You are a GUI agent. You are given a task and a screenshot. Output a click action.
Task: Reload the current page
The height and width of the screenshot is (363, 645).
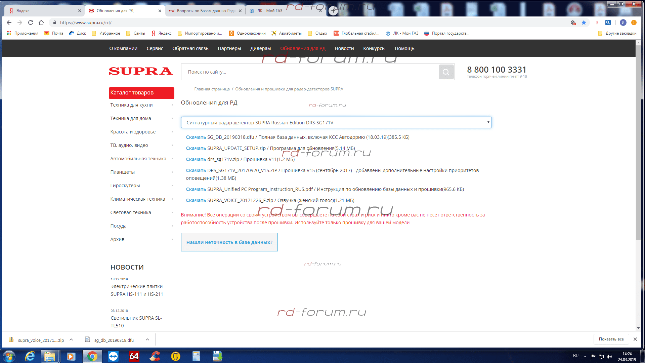31,23
